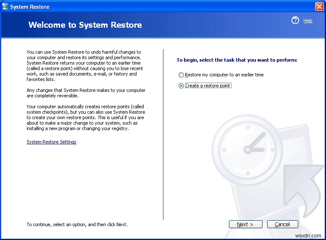Close the System Restore window
Screen dimensions: 326x240
click(x=319, y=6)
